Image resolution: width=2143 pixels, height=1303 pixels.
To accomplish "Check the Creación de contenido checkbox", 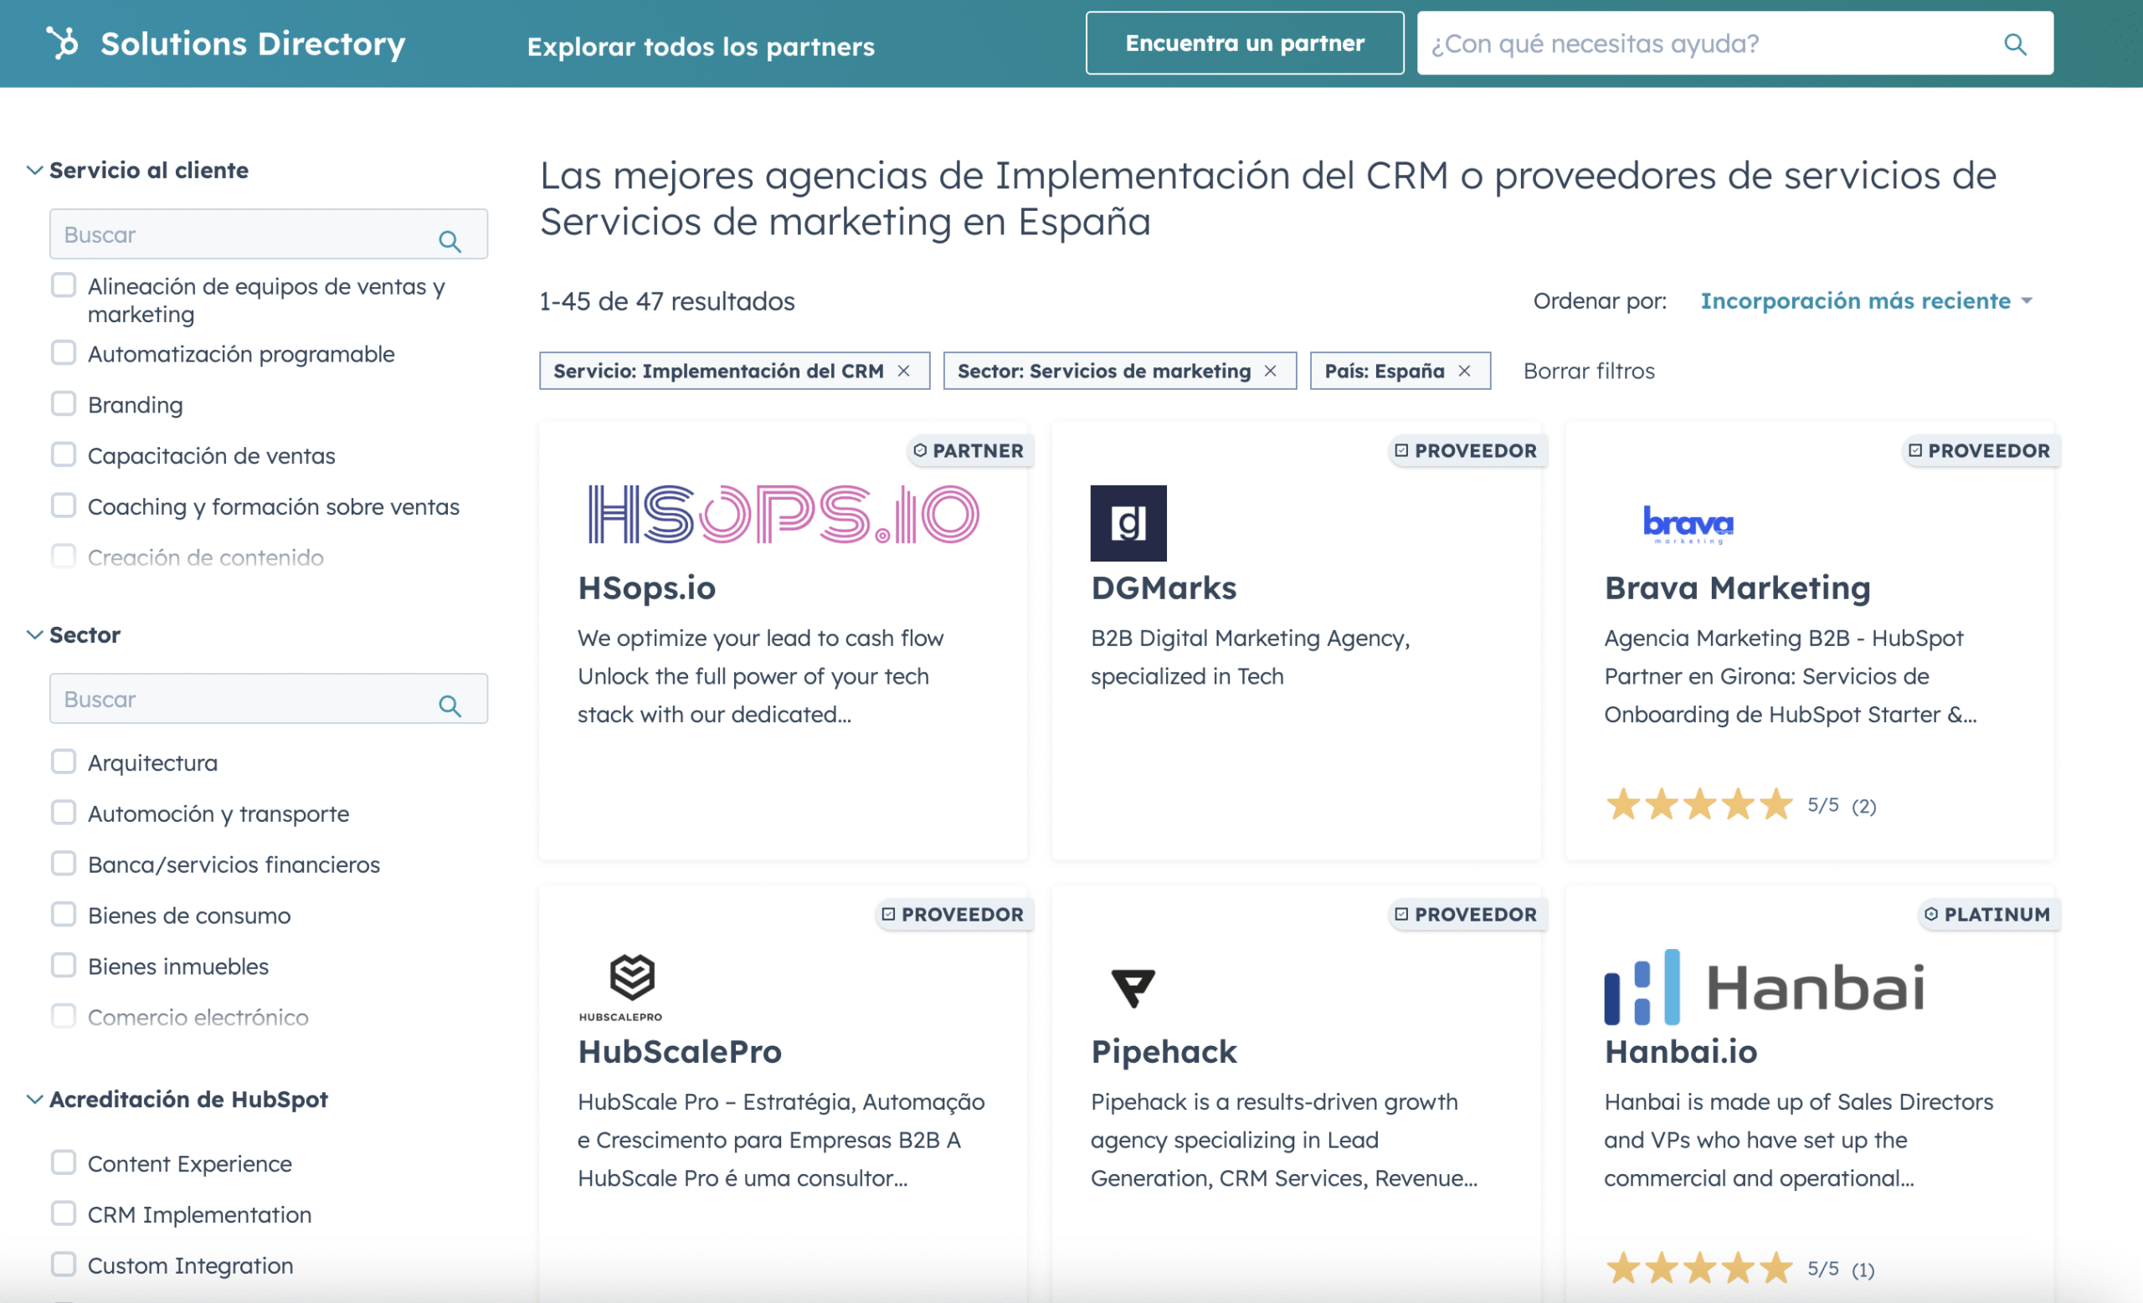I will pyautogui.click(x=64, y=556).
